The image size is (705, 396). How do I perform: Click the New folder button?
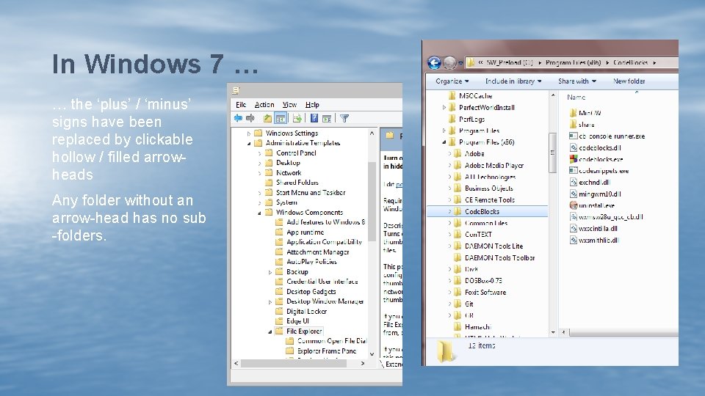(x=629, y=81)
